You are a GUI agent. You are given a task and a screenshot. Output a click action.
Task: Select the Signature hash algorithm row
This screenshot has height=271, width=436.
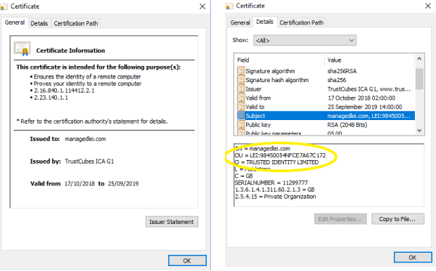(x=326, y=80)
